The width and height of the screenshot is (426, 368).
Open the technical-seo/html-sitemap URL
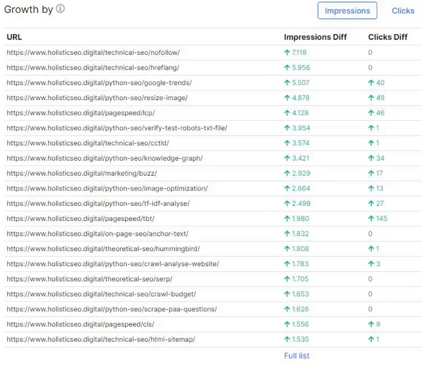pos(101,339)
